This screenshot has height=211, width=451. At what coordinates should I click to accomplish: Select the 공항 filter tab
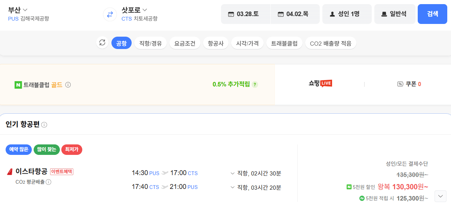pyautogui.click(x=122, y=43)
